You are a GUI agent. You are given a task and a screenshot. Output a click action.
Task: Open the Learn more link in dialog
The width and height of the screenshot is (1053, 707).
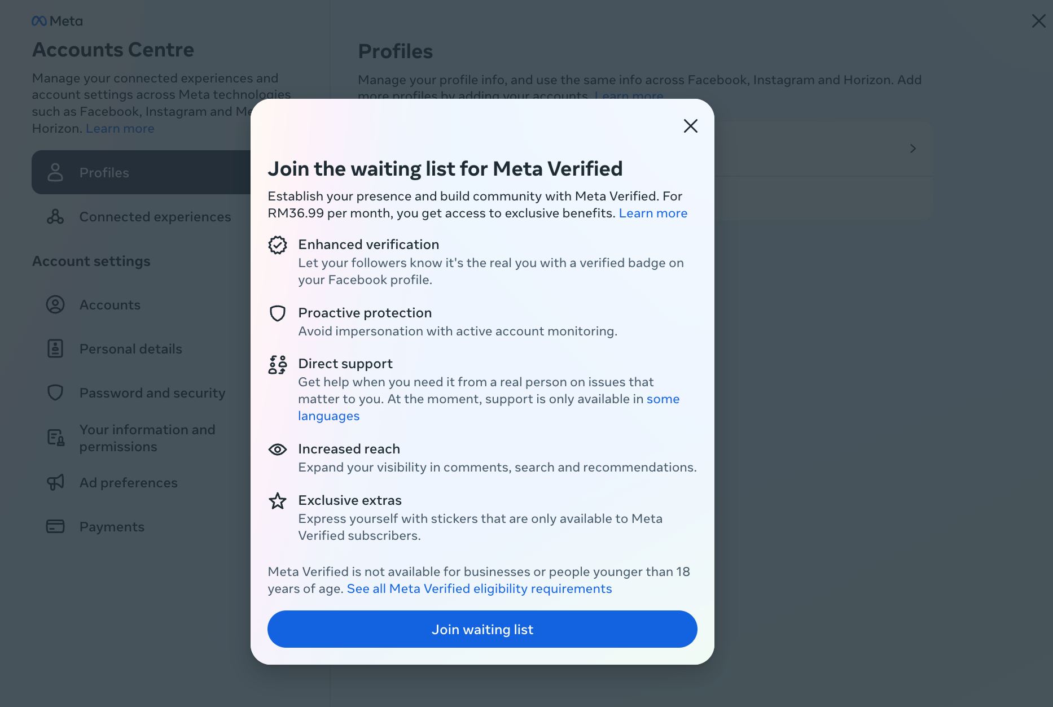pos(653,213)
